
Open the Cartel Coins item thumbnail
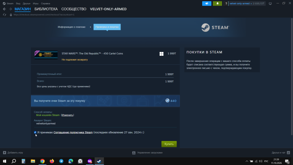tap(46, 55)
